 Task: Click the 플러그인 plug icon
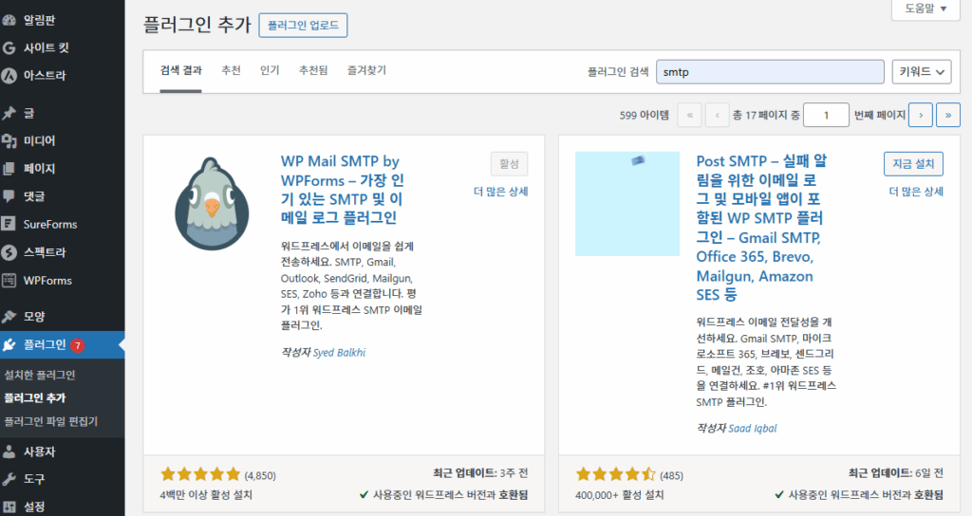coord(9,344)
